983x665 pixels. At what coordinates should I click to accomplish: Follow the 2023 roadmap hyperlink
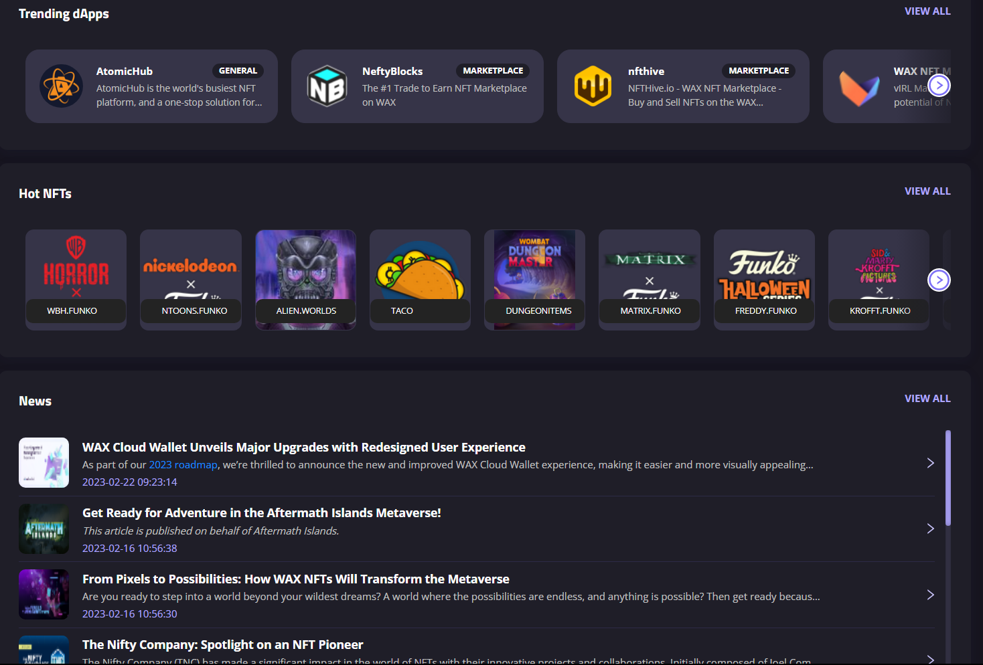pos(183,465)
